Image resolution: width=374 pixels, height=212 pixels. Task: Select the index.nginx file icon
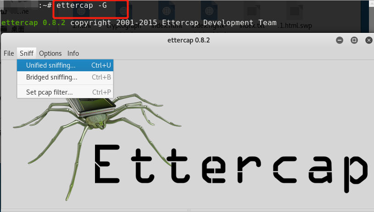tap(209, 11)
